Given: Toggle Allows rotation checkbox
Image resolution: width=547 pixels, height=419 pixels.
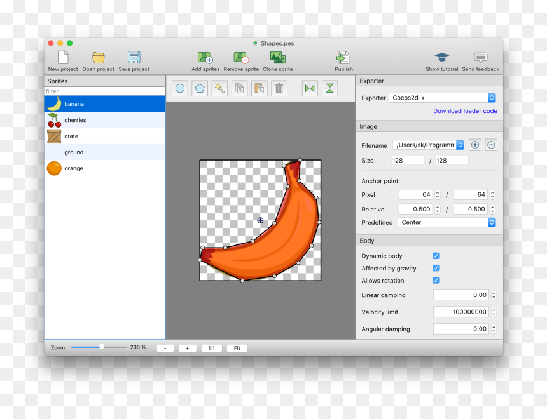Looking at the screenshot, I should [x=436, y=280].
